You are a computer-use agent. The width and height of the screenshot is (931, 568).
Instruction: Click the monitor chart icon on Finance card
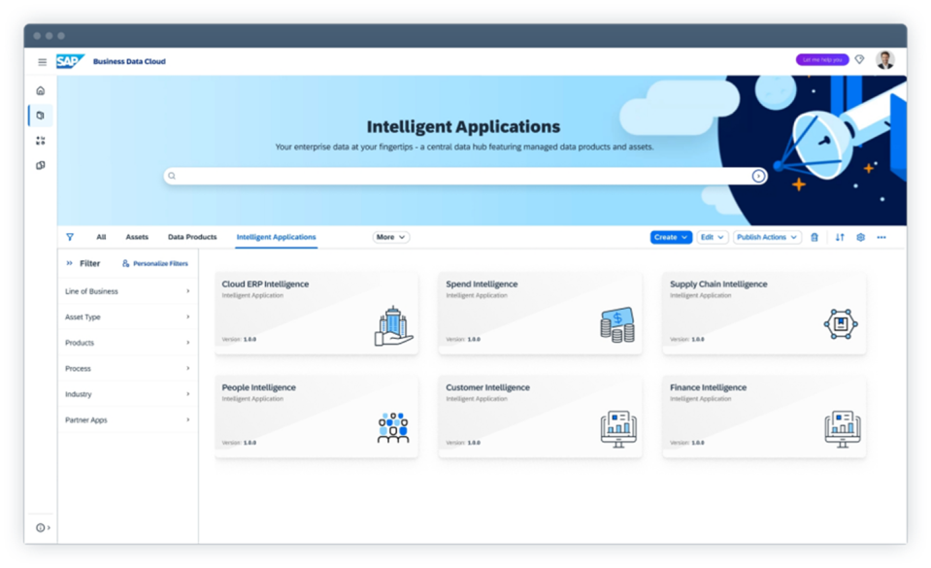[x=842, y=429]
